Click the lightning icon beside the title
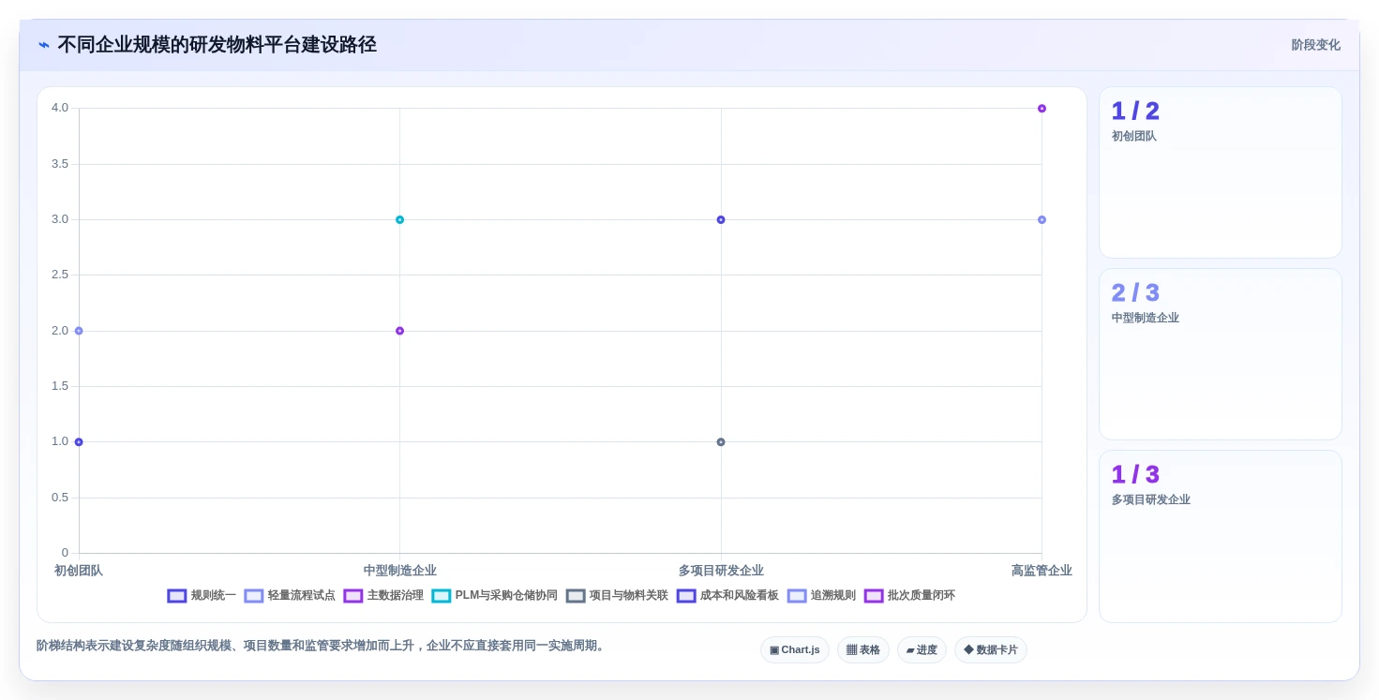1379x700 pixels. (x=44, y=45)
